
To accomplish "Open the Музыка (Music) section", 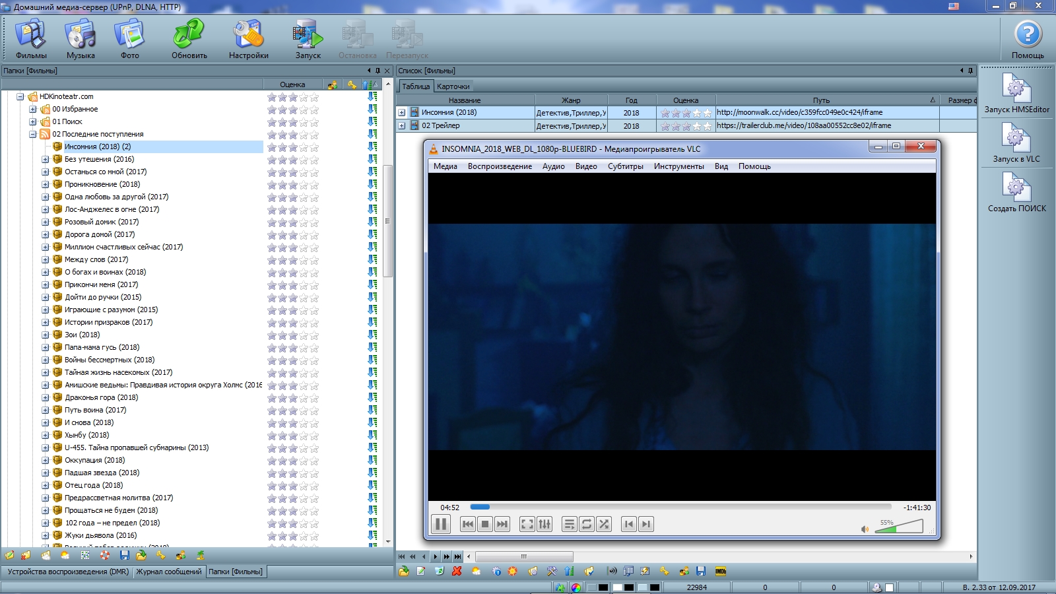I will tap(81, 40).
